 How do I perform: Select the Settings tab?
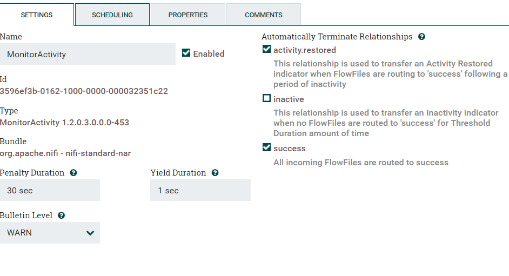37,15
